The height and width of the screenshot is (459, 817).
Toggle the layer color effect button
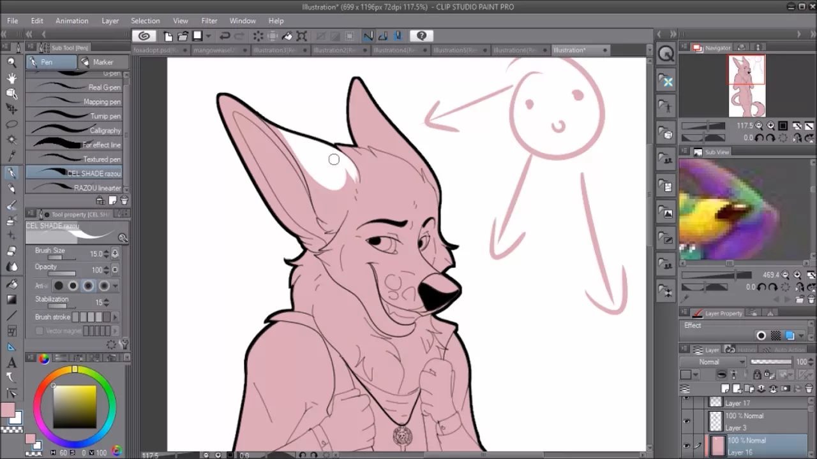click(x=790, y=336)
